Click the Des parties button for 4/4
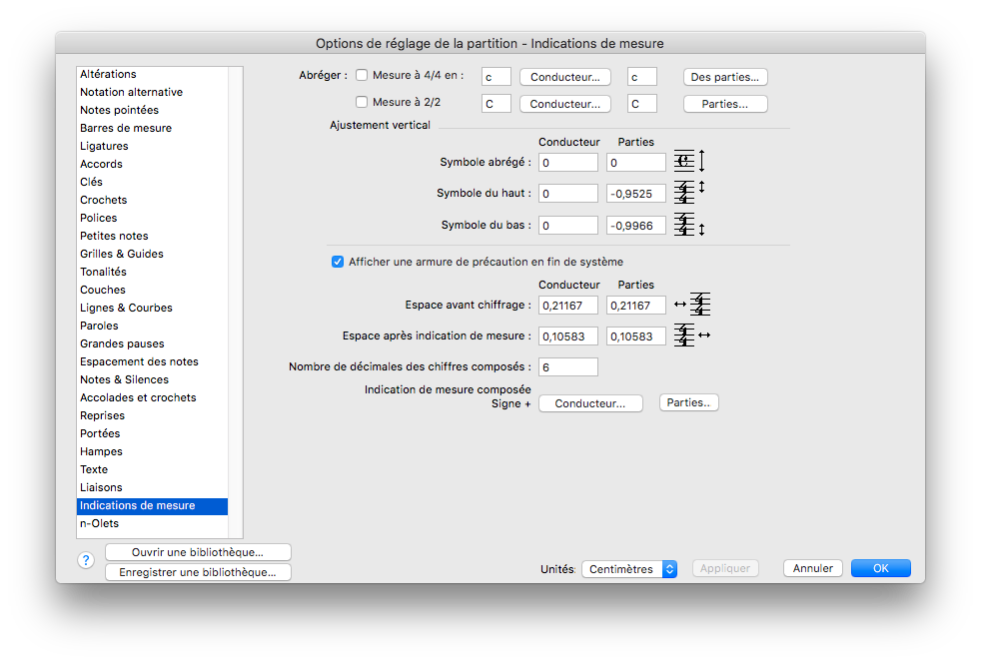Viewport: 981px width, 663px height. click(725, 77)
